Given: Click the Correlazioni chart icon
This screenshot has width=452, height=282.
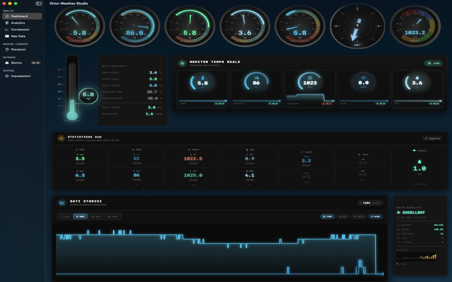Looking at the screenshot, I should click(x=7, y=29).
